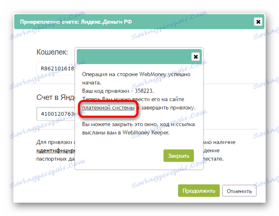This screenshot has width=279, height=216.
Task: Click the text высланы вам в WebMoney Keeper
Action: (126, 132)
